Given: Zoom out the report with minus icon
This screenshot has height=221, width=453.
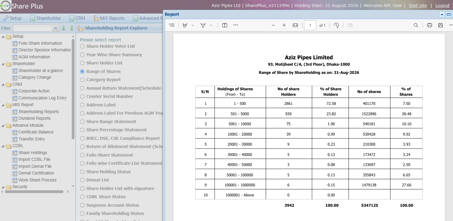Looking at the screenshot, I should click(x=273, y=25).
